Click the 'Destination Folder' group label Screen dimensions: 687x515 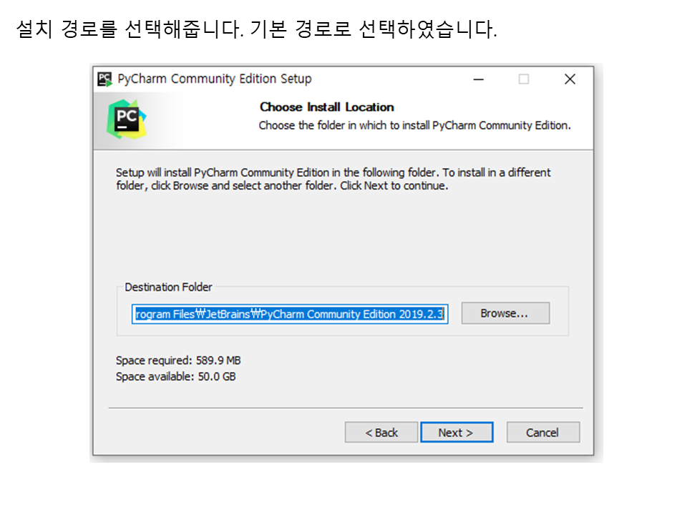pos(168,287)
